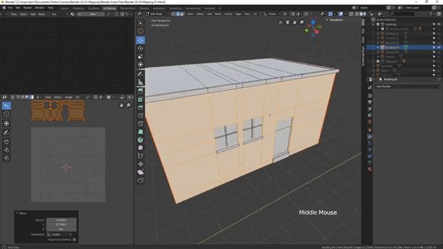Viewport: 443px width, 249px height.
Task: Open the Modifiers wrench properties tab
Action: [x=370, y=137]
